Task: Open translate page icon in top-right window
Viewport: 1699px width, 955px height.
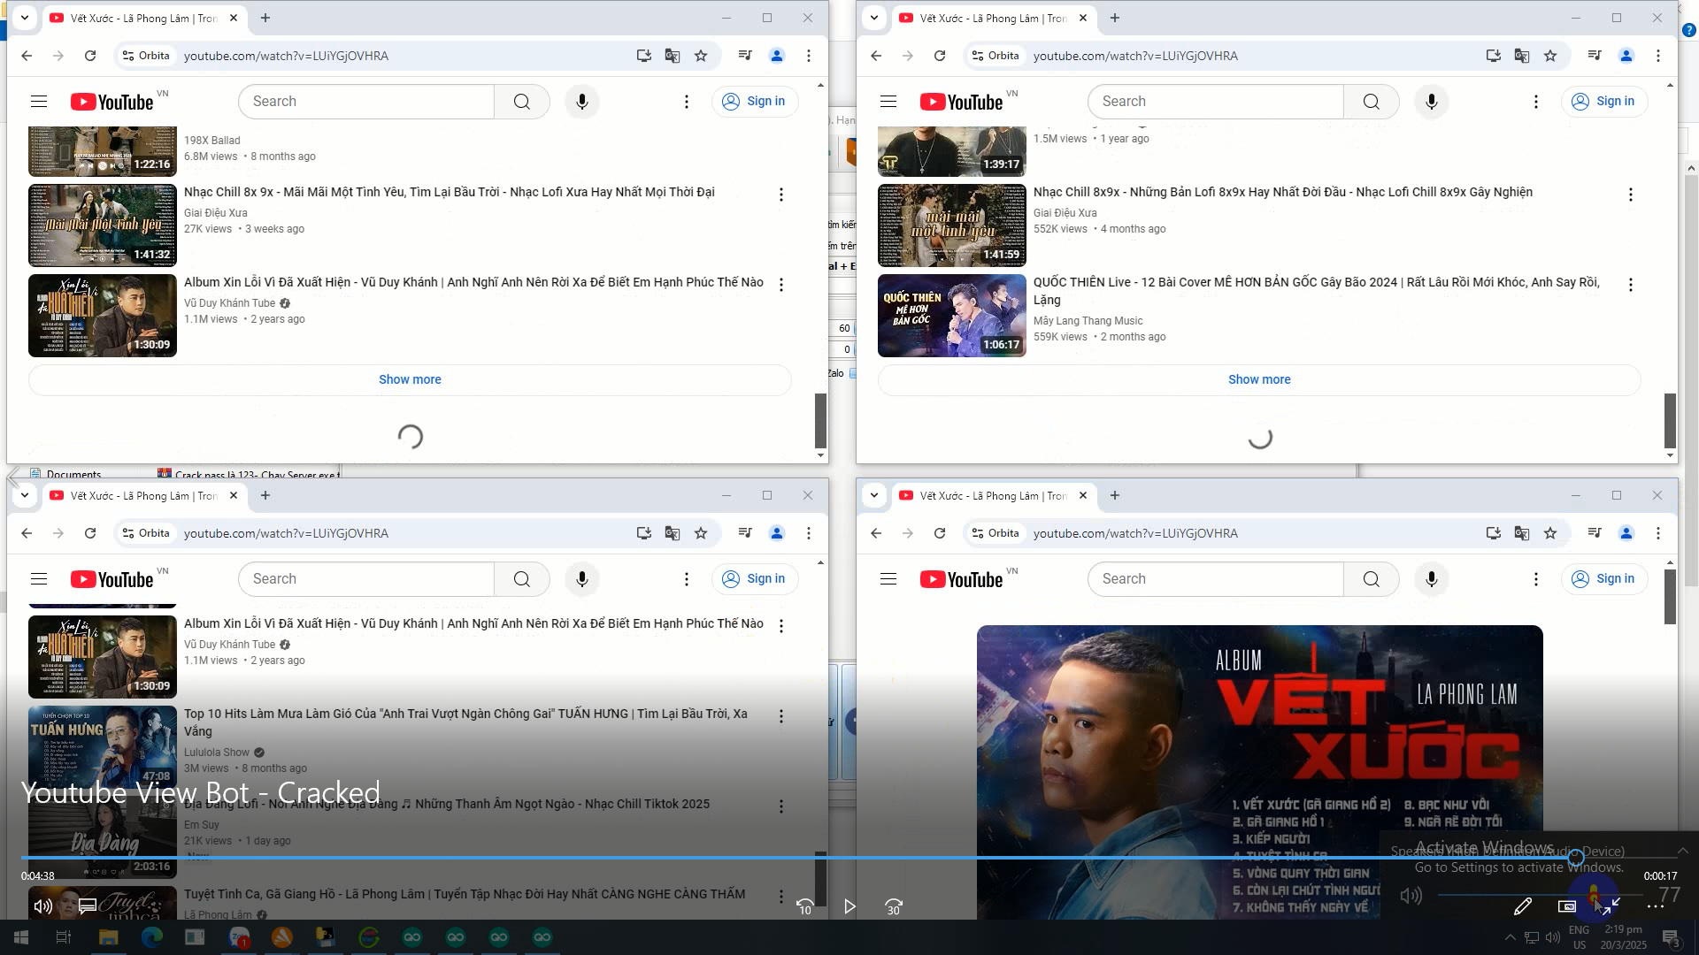Action: [x=1521, y=56]
